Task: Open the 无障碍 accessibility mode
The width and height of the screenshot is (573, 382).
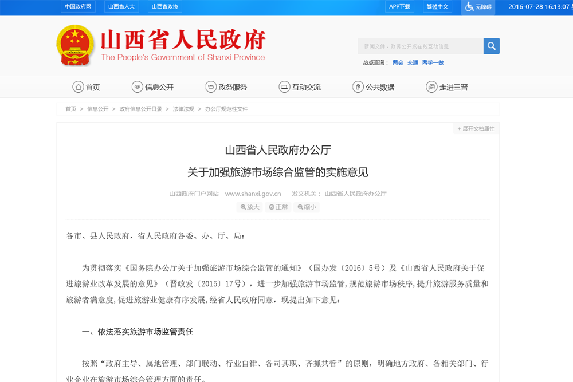Action: [478, 7]
